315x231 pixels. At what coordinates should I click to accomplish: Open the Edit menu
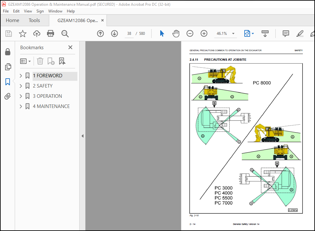16,11
